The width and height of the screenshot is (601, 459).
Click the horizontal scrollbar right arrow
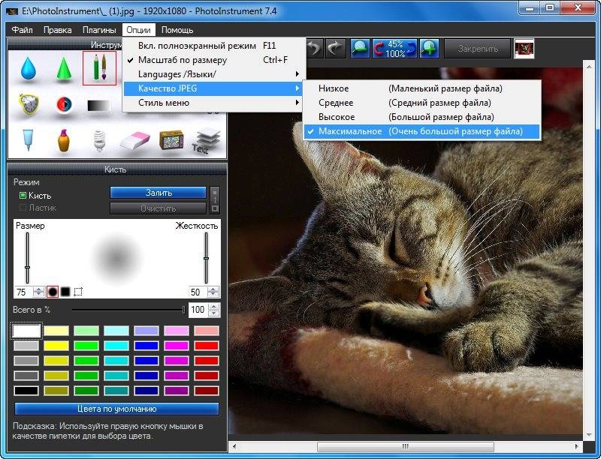(576, 446)
